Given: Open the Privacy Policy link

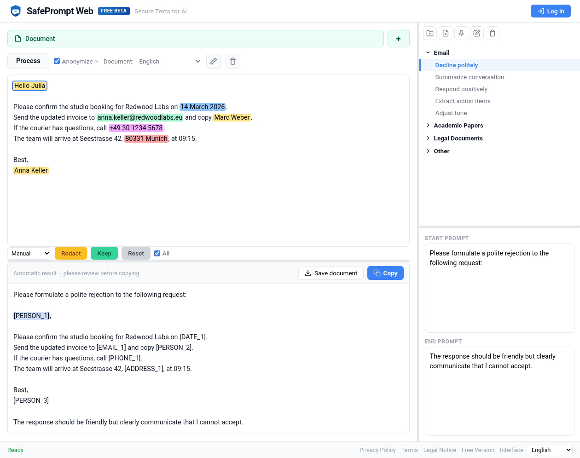Looking at the screenshot, I should coord(377,450).
